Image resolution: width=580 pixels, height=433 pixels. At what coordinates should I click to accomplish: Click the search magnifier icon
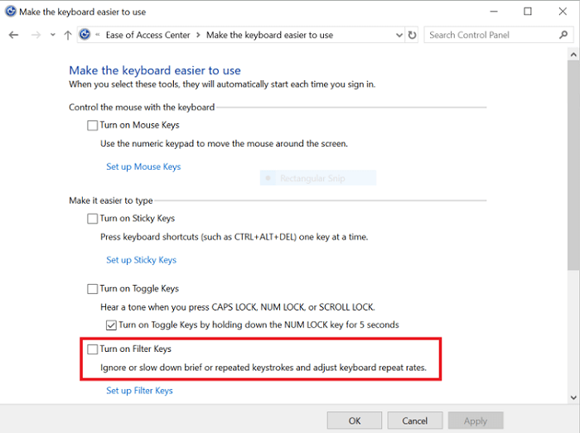(x=563, y=35)
